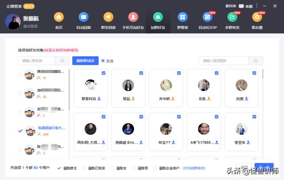The width and height of the screenshot is (284, 180).
Task: Click the person icon next to 林宝??
Action: [174, 142]
